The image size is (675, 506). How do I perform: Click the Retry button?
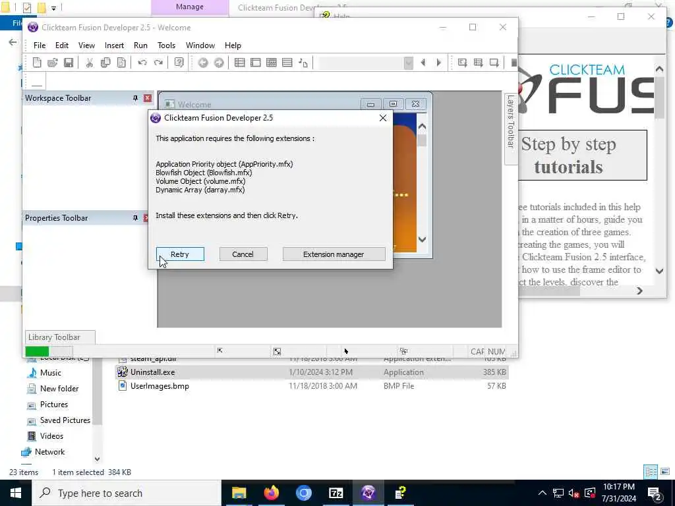(180, 254)
